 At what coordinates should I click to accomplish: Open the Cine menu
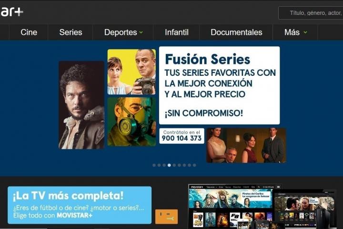(x=29, y=32)
